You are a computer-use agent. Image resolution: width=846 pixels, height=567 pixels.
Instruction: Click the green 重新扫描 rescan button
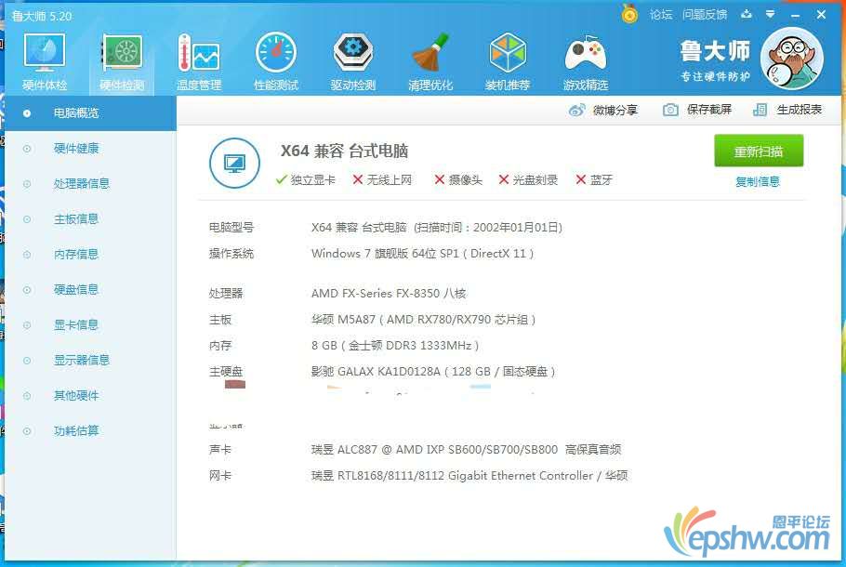tap(759, 152)
